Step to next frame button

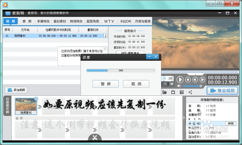click(202, 80)
